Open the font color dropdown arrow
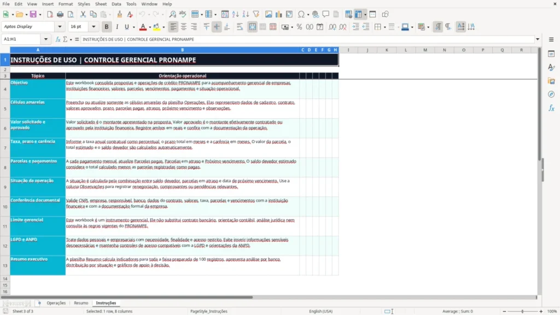This screenshot has height=315, width=560. coord(150,27)
